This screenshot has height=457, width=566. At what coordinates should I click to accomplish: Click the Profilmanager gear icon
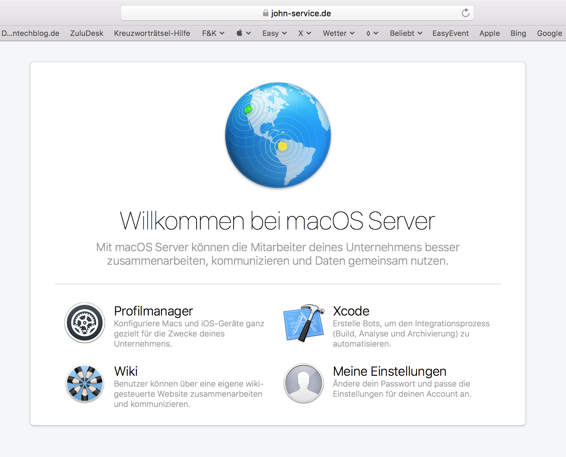pos(85,323)
